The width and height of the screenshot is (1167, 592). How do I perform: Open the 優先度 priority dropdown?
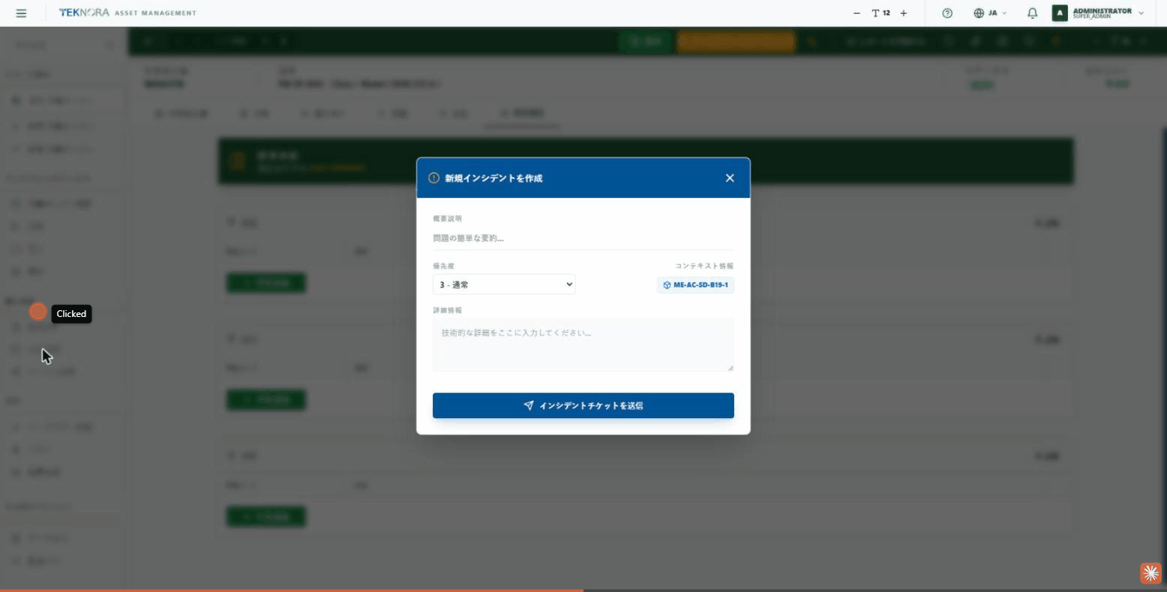point(504,285)
